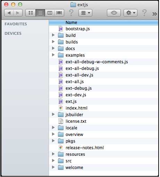
Task: Switch to icon view
Action: [31, 13]
